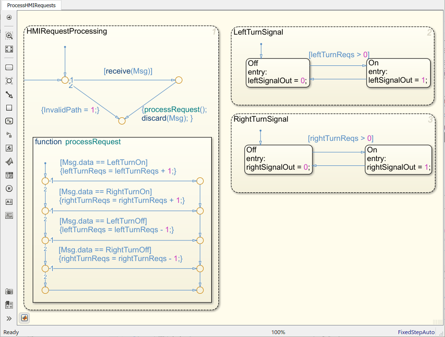445x337 pixels.
Task: Expand the palette with the double chevron
Action: 9,319
